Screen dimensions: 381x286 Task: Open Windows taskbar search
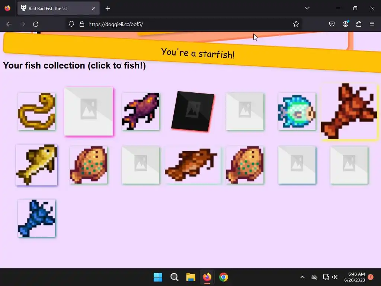click(x=175, y=277)
